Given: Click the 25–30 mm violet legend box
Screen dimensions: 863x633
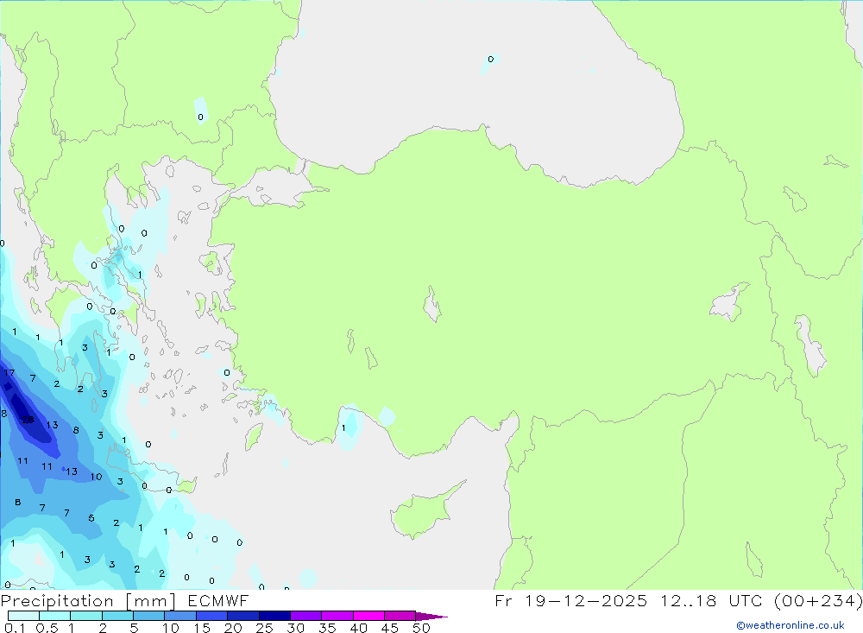Looking at the screenshot, I should (x=274, y=616).
